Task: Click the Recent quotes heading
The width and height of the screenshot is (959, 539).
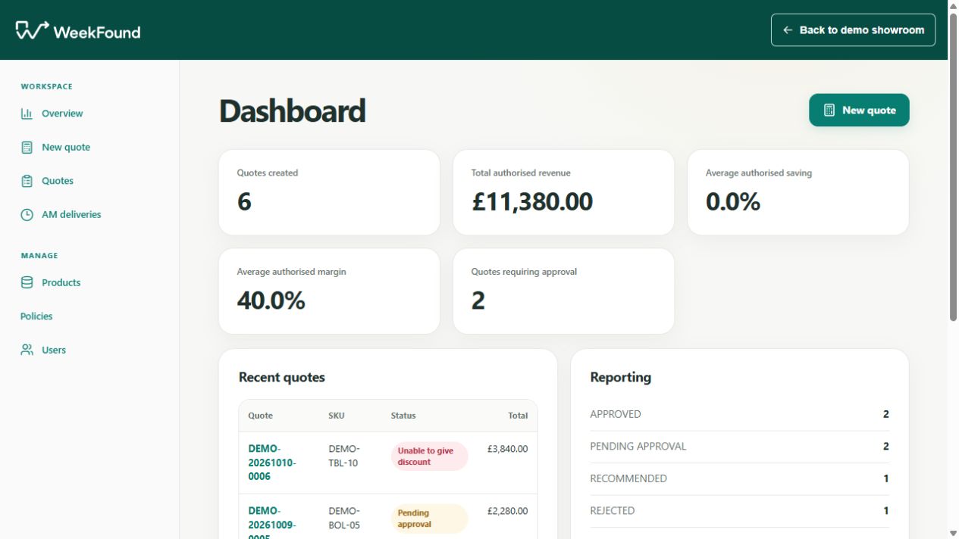Action: click(x=281, y=377)
